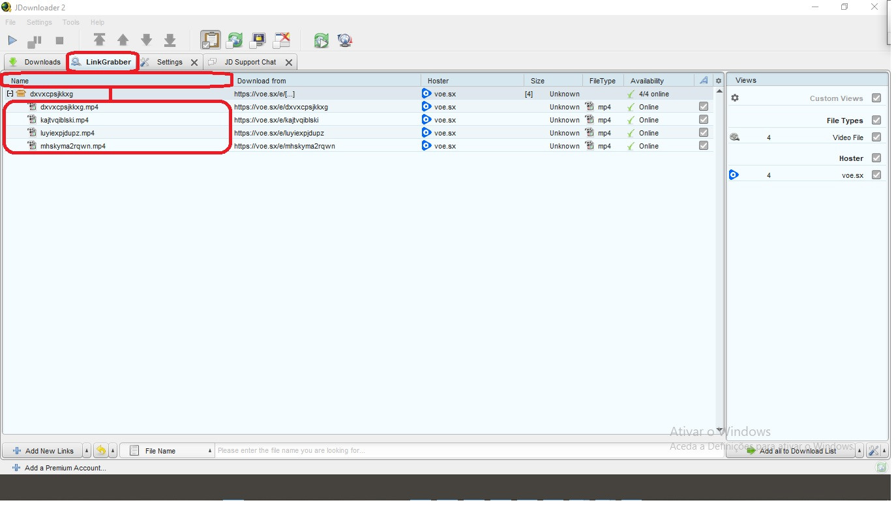Click the Hoster column header

pyautogui.click(x=473, y=81)
